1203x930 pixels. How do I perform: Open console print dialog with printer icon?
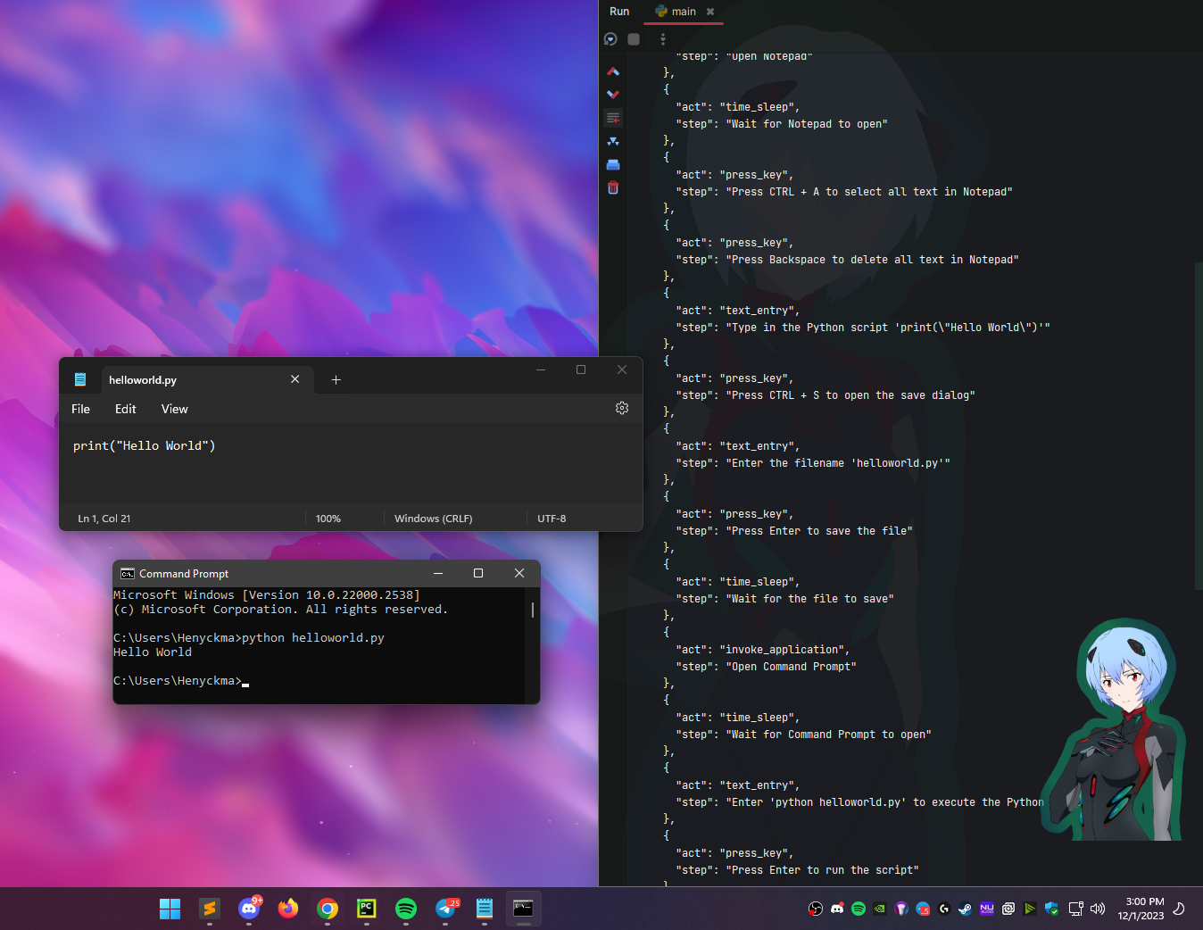[x=613, y=164]
